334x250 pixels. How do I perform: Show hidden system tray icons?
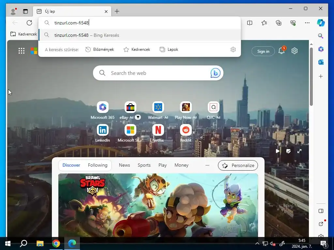(x=257, y=243)
